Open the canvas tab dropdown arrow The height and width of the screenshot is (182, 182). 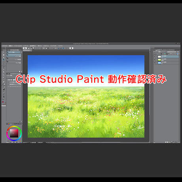point(31,50)
